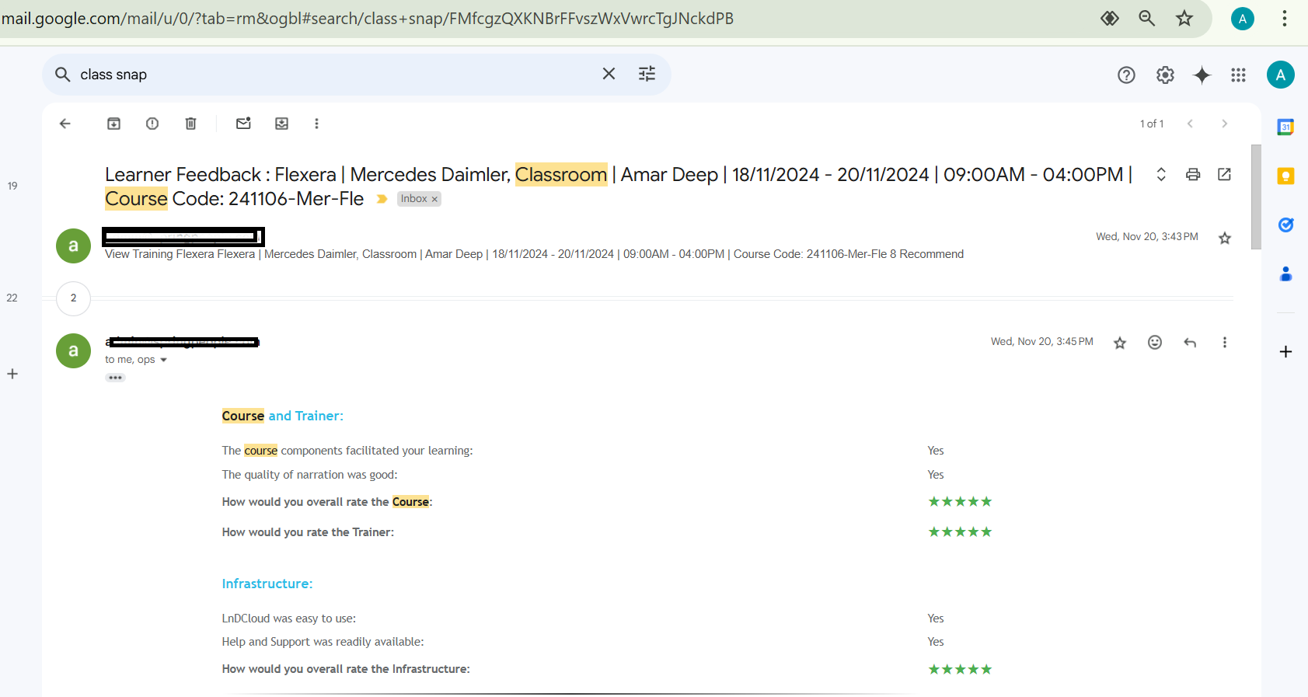Select the Infrastructure heading
Viewport: 1308px width, 697px height.
[x=267, y=584]
